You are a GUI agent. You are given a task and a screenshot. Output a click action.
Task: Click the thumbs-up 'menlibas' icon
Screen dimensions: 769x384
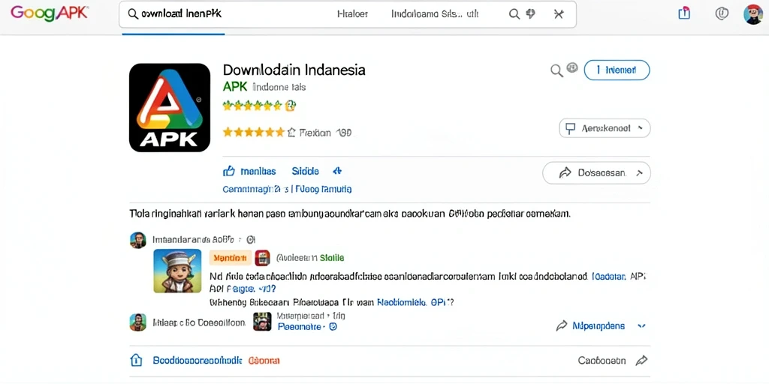click(x=229, y=171)
